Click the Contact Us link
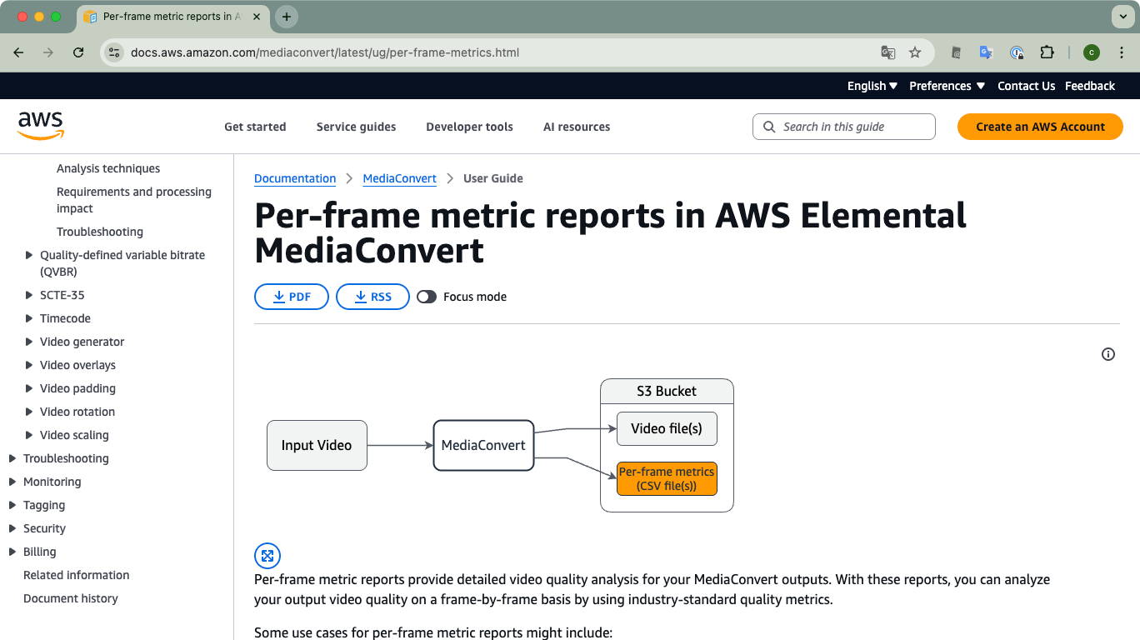The image size is (1140, 640). (1026, 86)
